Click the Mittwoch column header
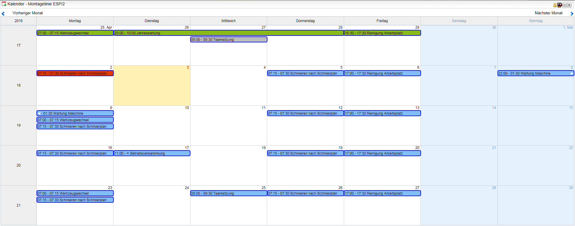 [x=229, y=21]
